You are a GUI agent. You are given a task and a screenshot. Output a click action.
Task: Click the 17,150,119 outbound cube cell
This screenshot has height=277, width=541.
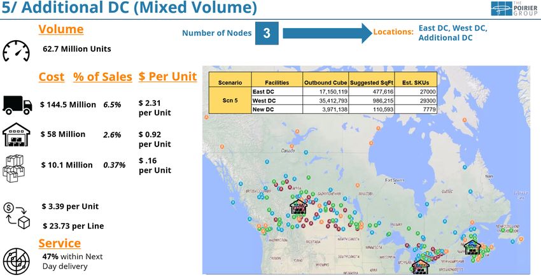pyautogui.click(x=326, y=92)
